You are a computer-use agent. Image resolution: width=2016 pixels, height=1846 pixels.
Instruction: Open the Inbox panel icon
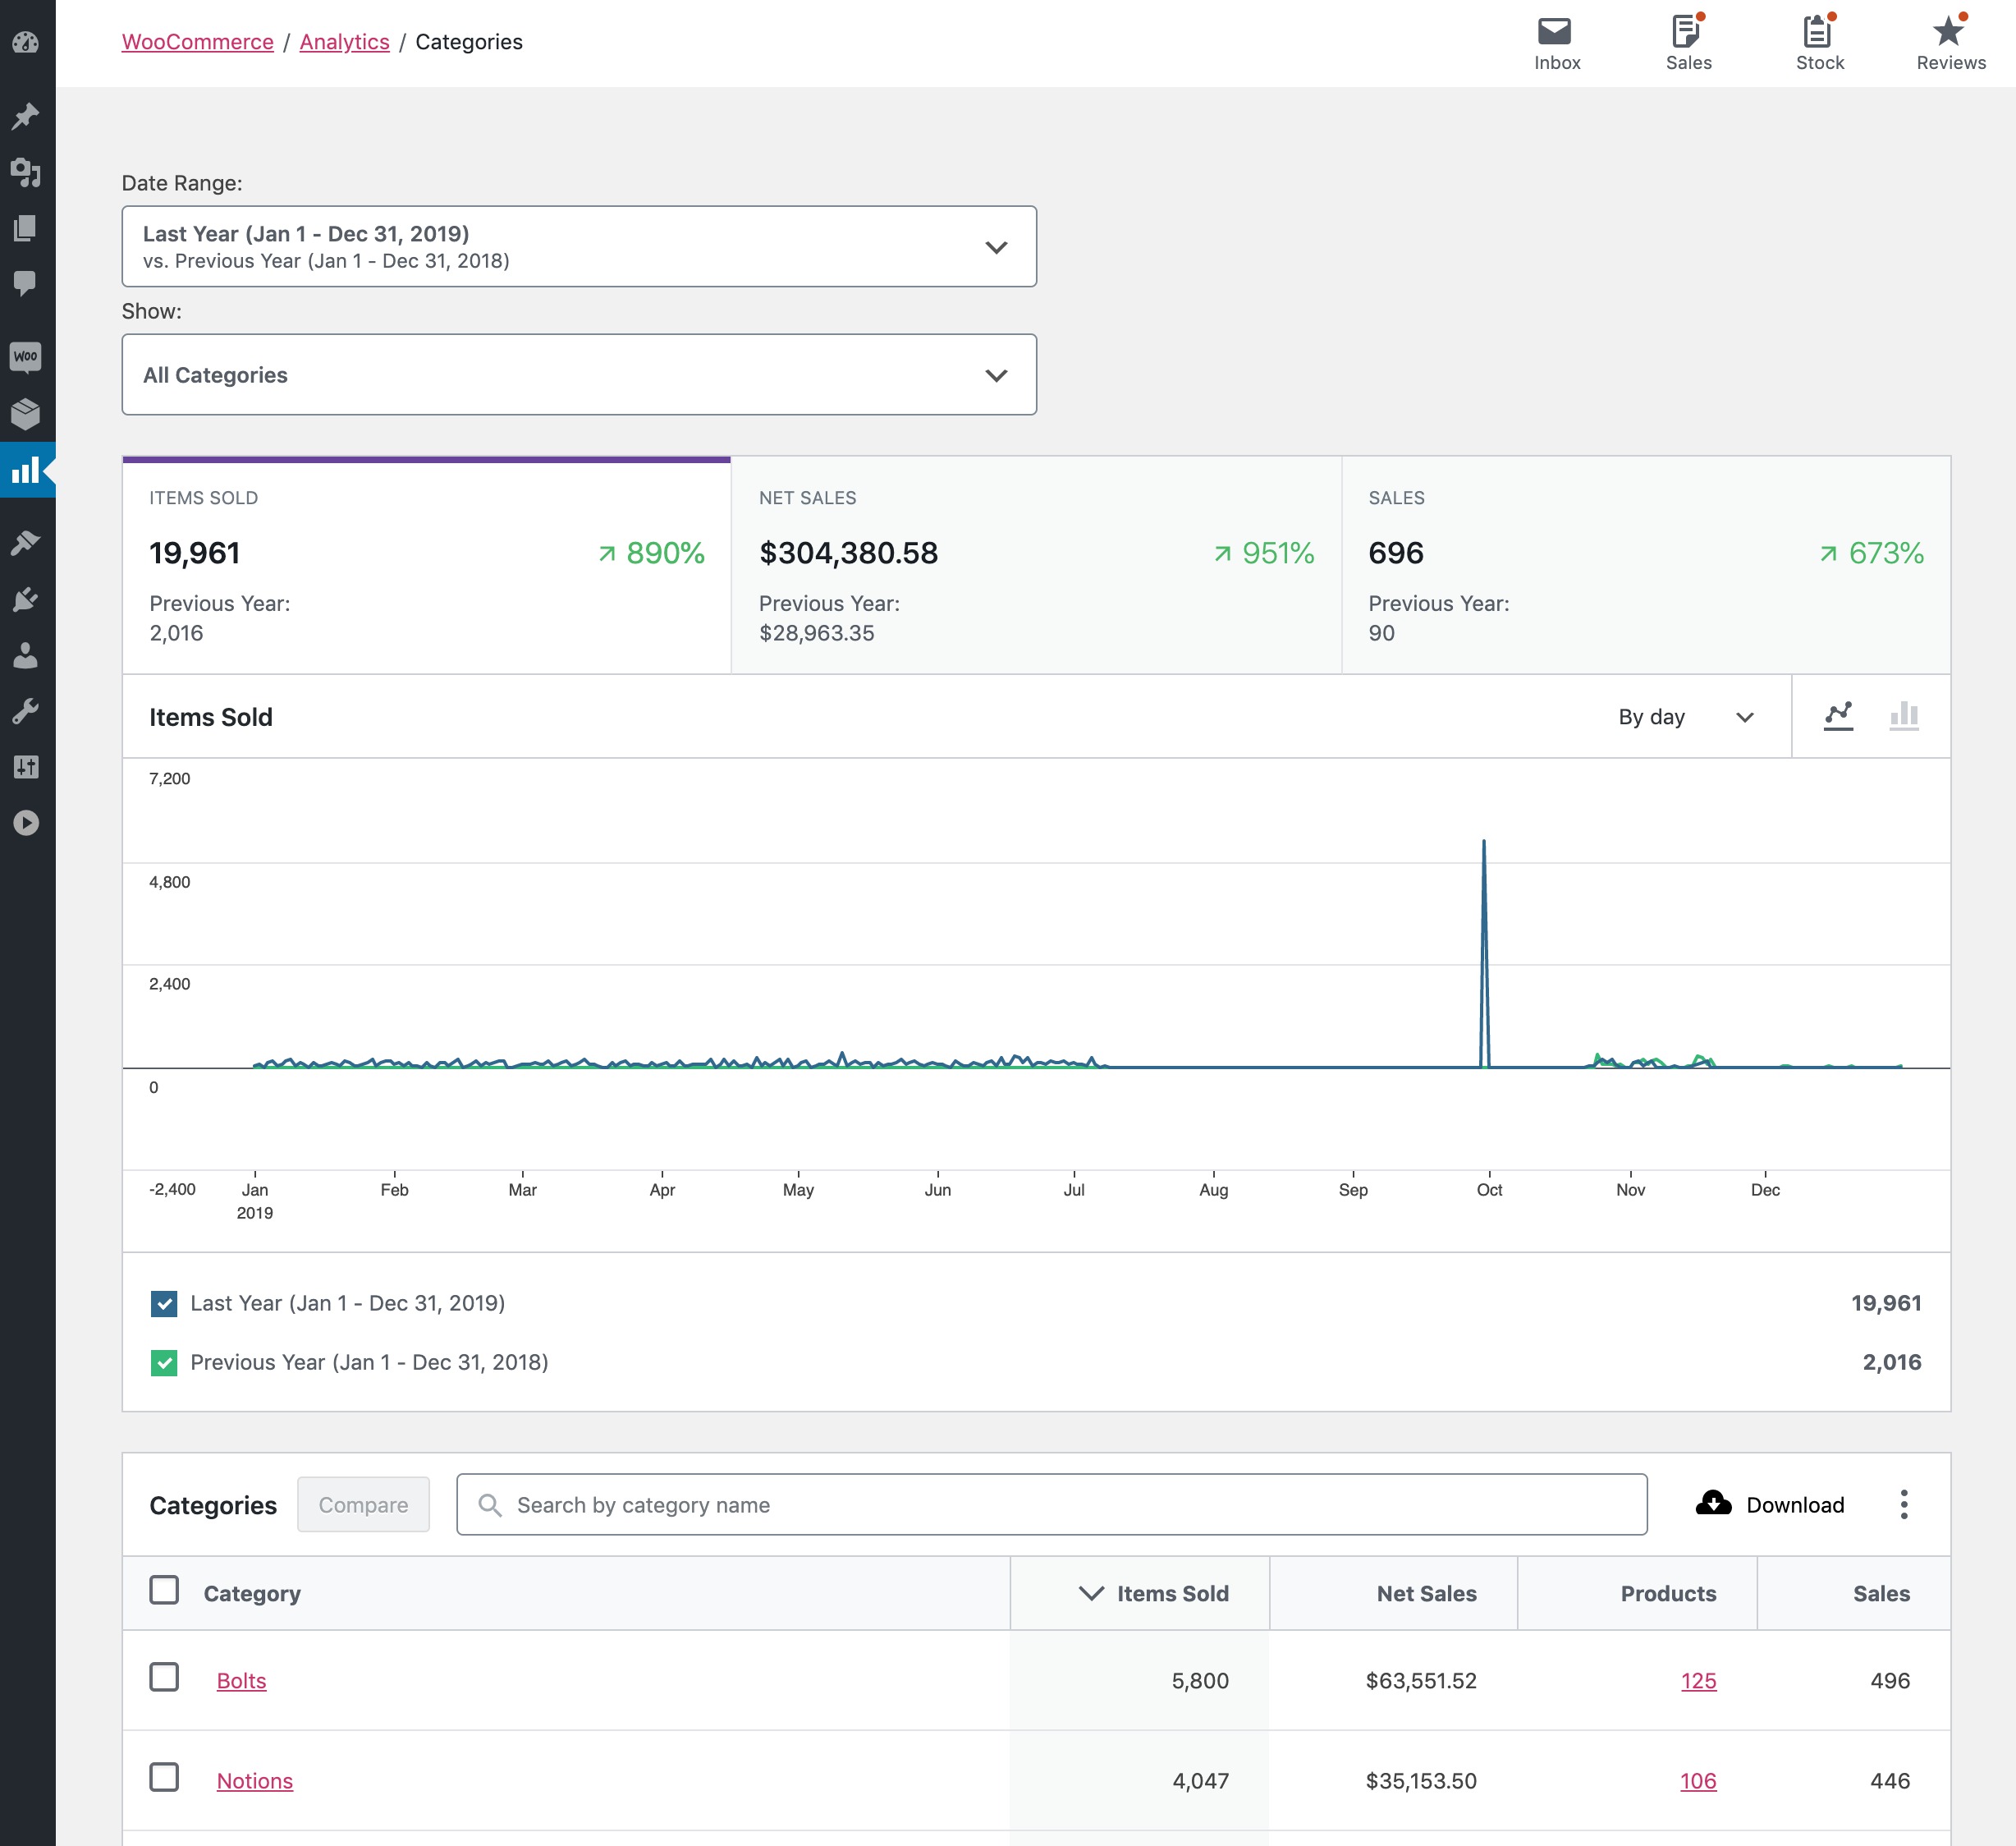(1555, 32)
